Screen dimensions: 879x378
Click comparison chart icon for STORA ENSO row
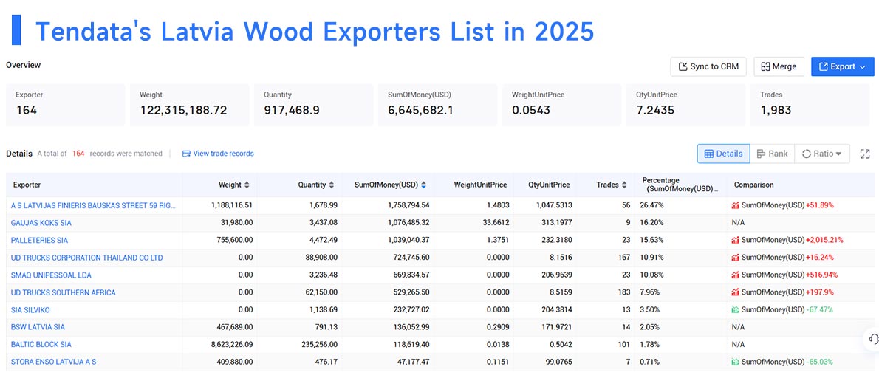point(736,362)
